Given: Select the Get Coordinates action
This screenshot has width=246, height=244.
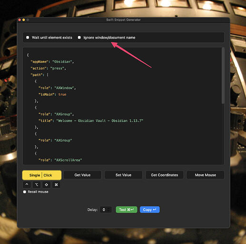Looking at the screenshot, I should coord(165,175).
